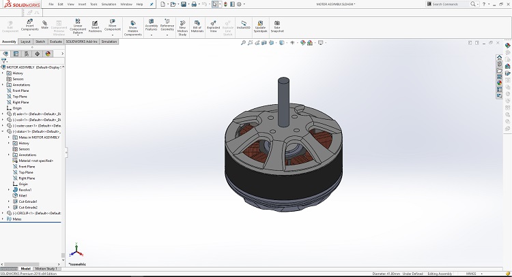Select the Move Component tool
Viewport: 512px width, 277px height.
pyautogui.click(x=113, y=25)
